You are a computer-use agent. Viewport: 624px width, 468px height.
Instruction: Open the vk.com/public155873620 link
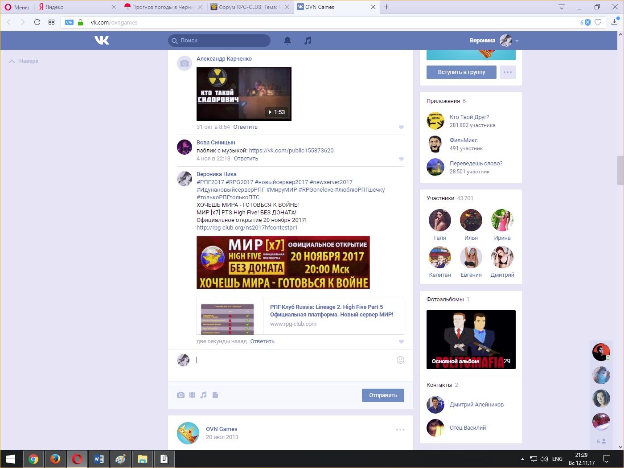click(x=291, y=151)
